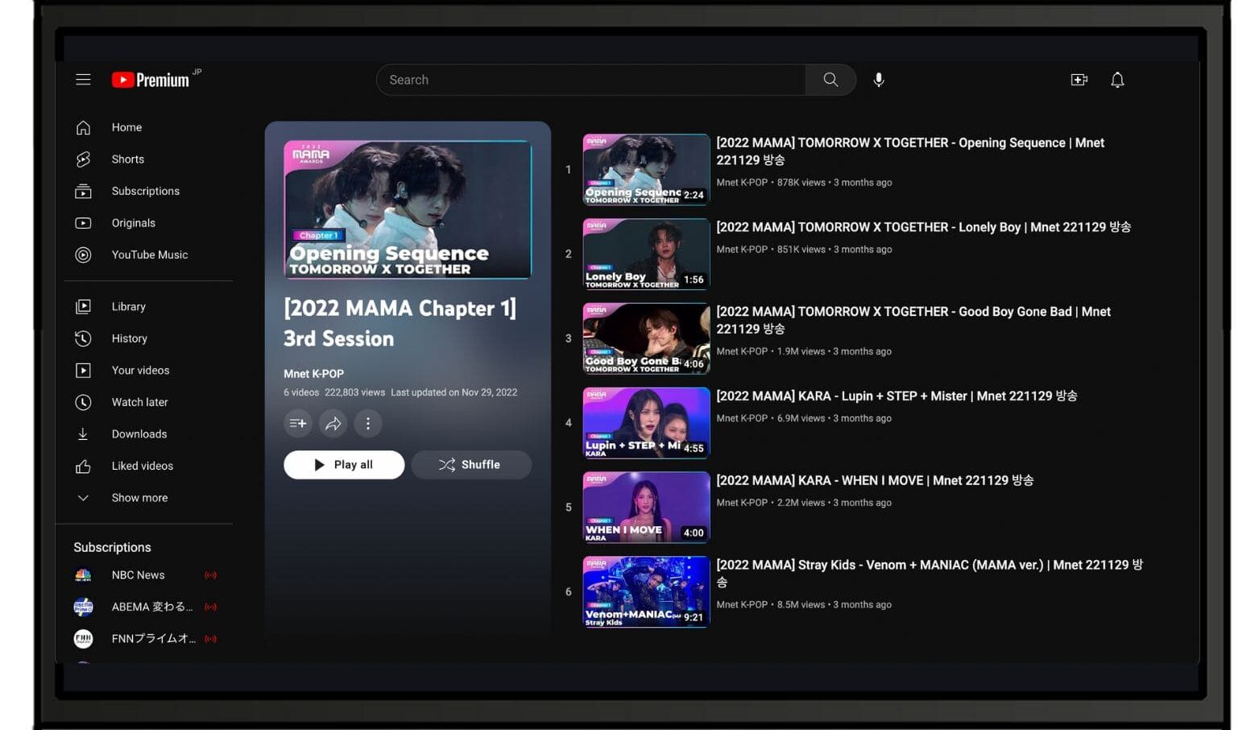Click the Play all button
1259x730 pixels.
344,465
